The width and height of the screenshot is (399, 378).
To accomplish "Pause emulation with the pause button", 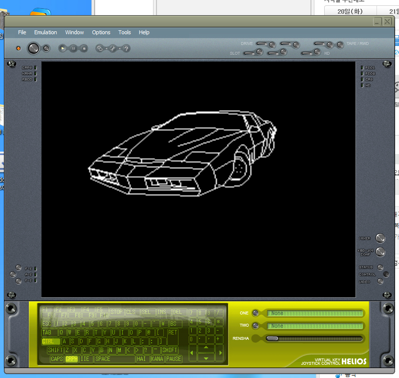I will [x=73, y=48].
